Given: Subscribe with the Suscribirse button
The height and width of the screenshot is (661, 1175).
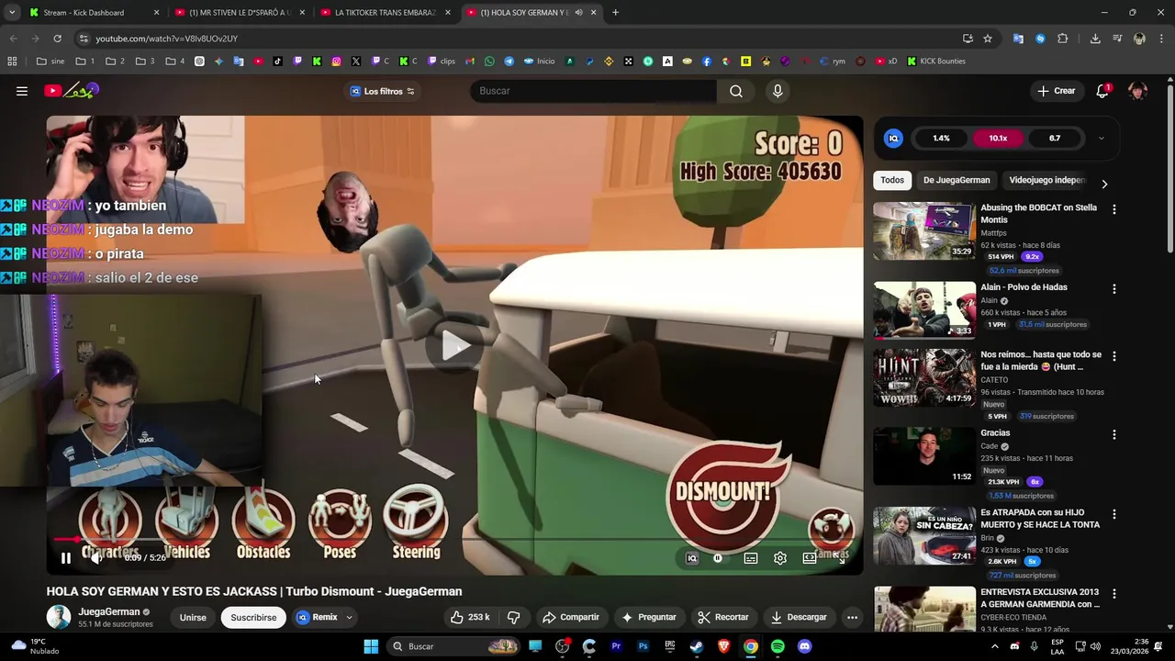Looking at the screenshot, I should 253,617.
